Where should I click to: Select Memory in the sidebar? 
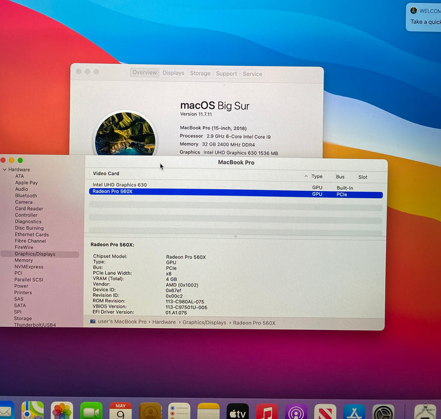23,260
